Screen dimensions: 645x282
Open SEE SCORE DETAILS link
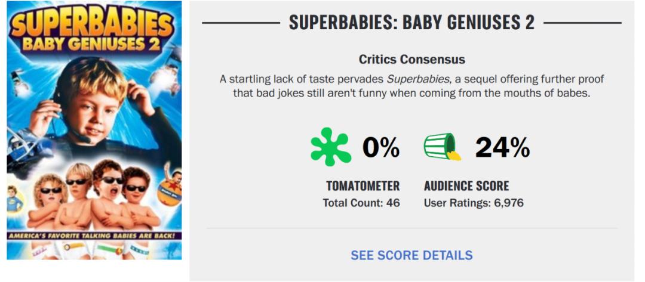(x=411, y=255)
